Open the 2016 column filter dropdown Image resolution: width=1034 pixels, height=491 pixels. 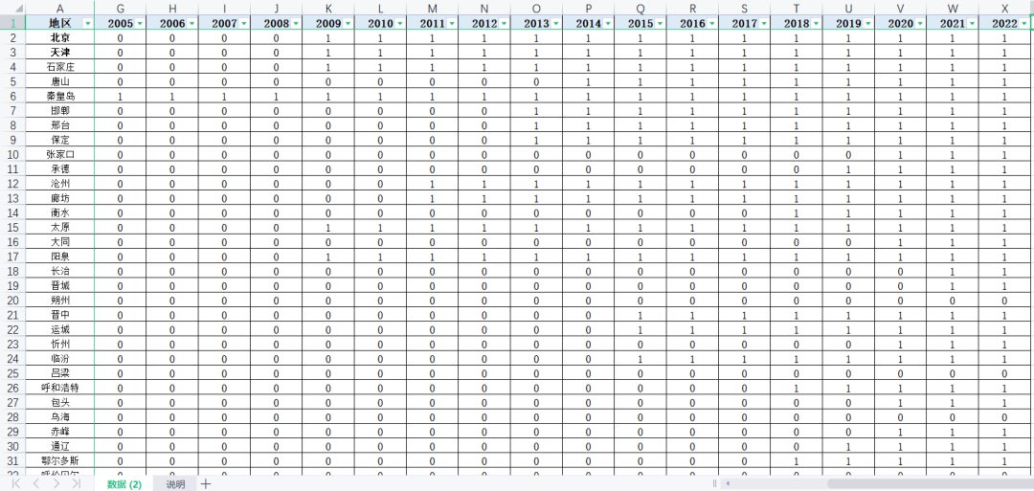[713, 24]
